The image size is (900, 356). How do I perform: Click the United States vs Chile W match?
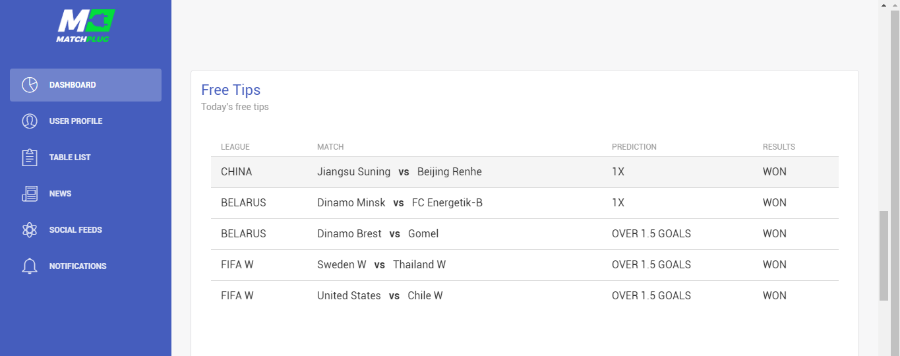pyautogui.click(x=380, y=296)
